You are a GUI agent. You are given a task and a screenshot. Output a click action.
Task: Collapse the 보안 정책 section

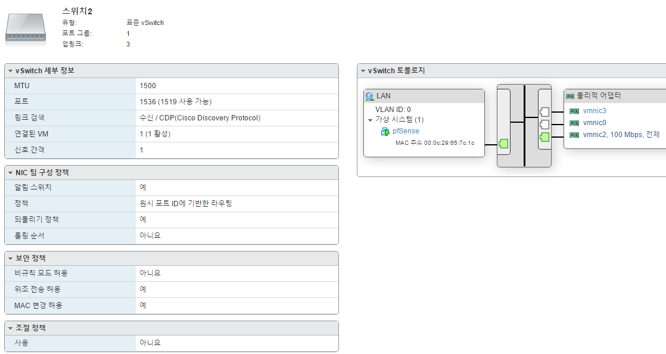11,259
